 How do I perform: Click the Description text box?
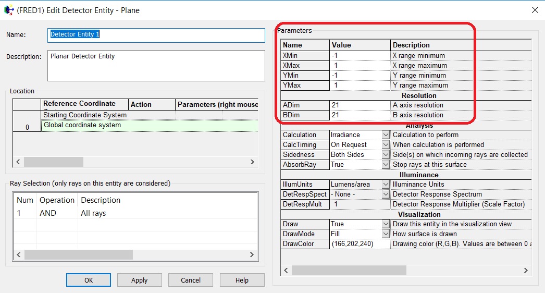(x=156, y=65)
